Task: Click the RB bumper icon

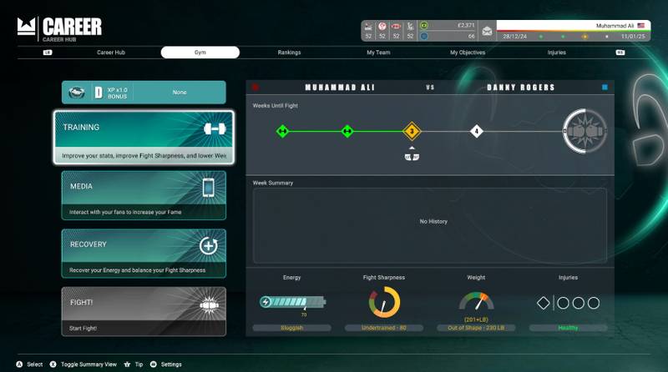Action: tap(620, 53)
